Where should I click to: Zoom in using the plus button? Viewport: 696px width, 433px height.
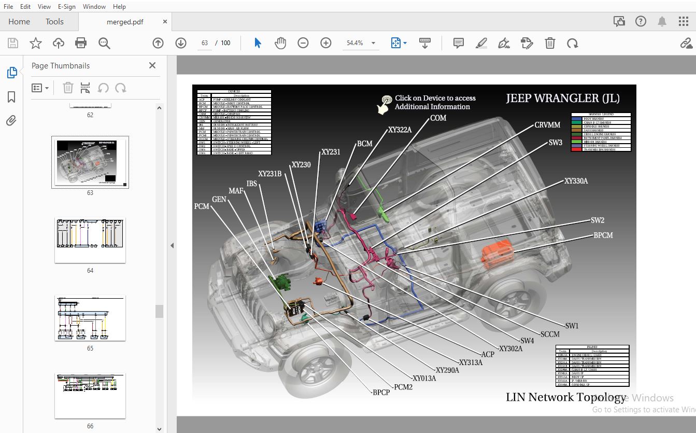tap(326, 43)
